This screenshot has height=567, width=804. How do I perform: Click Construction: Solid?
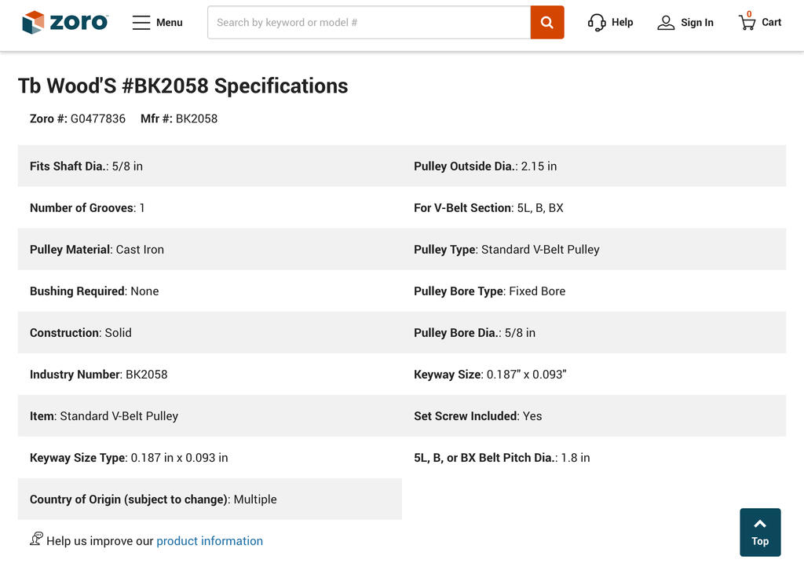(210, 332)
